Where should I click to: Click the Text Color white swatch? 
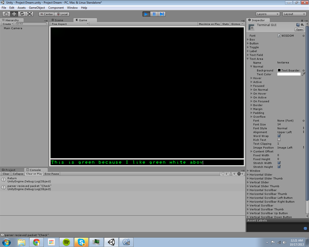point(289,74)
